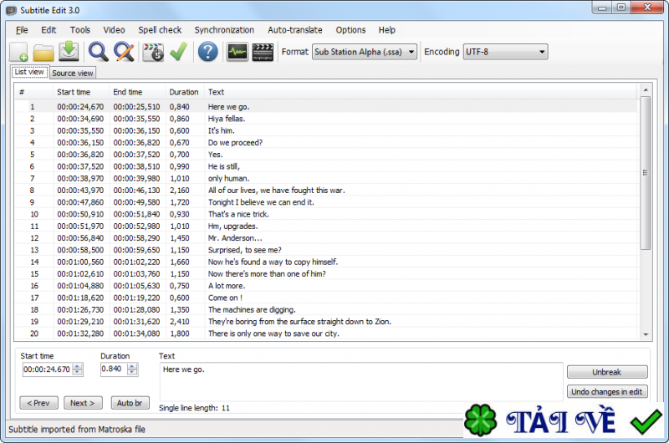Open visual sync clapperboard-clock icon
This screenshot has width=669, height=443.
tap(153, 52)
